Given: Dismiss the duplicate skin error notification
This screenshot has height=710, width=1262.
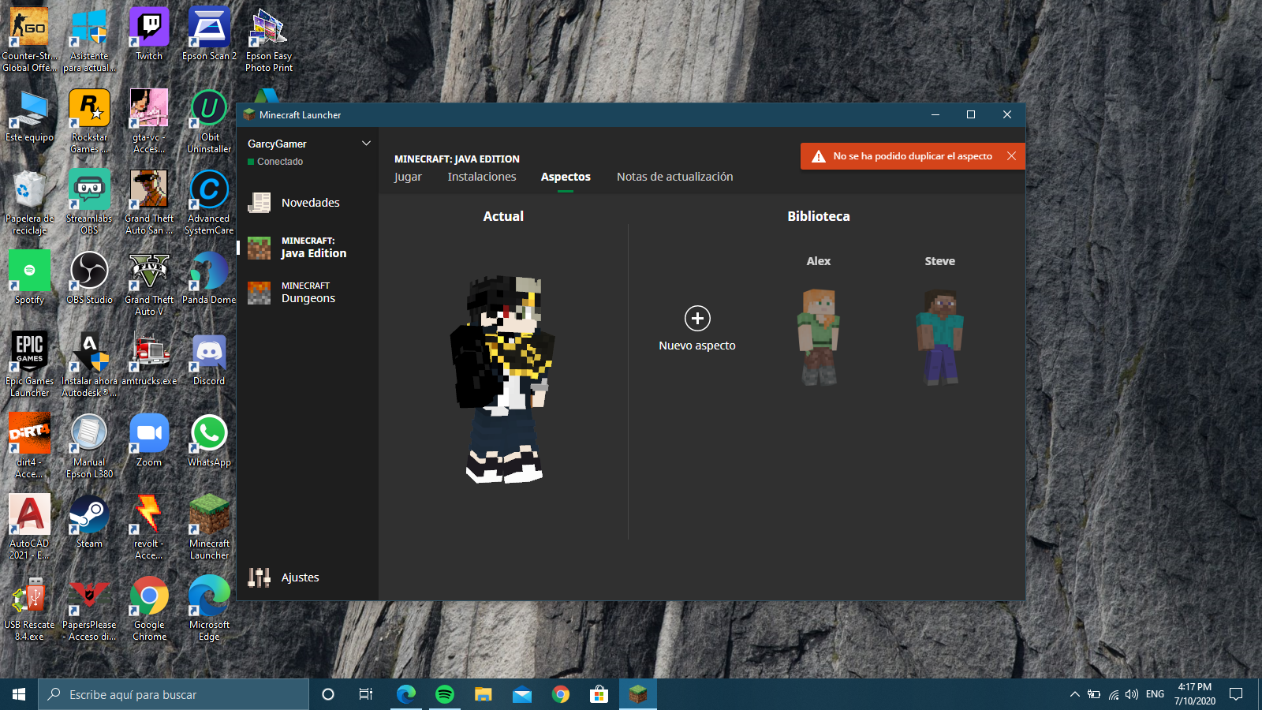Looking at the screenshot, I should pyautogui.click(x=1011, y=156).
